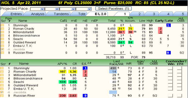Click Total value 12,080 for Milliondollarbill
This screenshot has height=98, width=188.
point(111,32)
